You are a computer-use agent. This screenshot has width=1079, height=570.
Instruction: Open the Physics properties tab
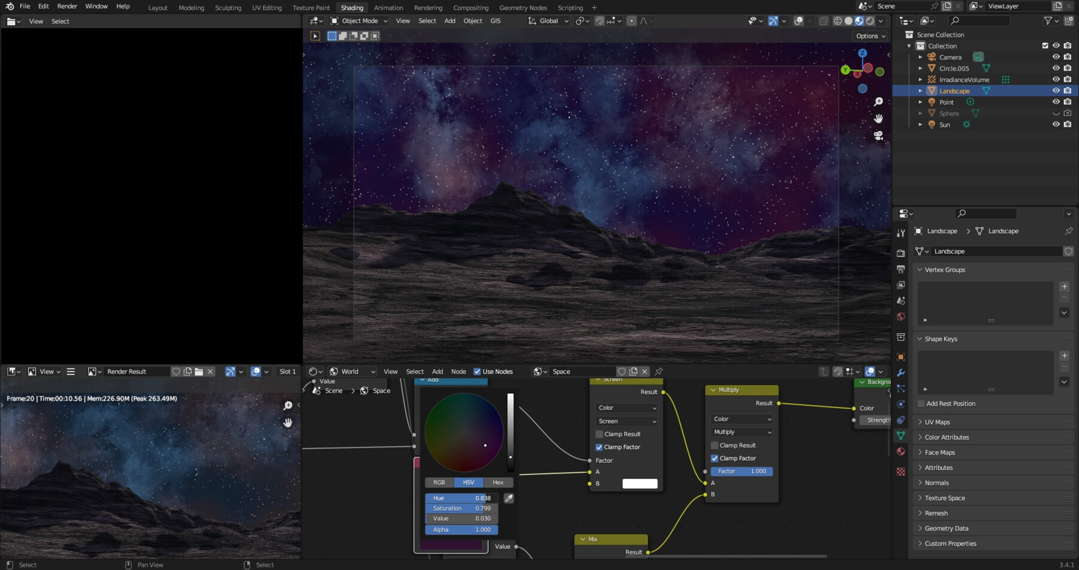900,404
